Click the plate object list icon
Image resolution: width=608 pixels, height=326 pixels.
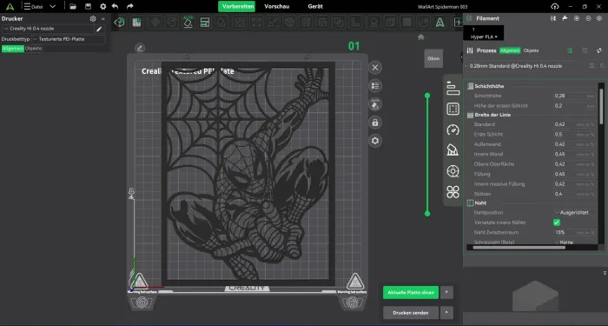coord(375,86)
